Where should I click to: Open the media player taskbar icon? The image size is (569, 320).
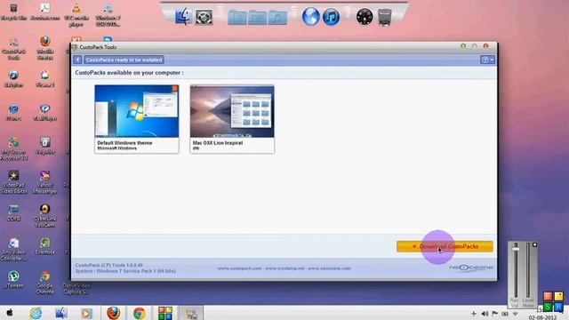(x=86, y=313)
